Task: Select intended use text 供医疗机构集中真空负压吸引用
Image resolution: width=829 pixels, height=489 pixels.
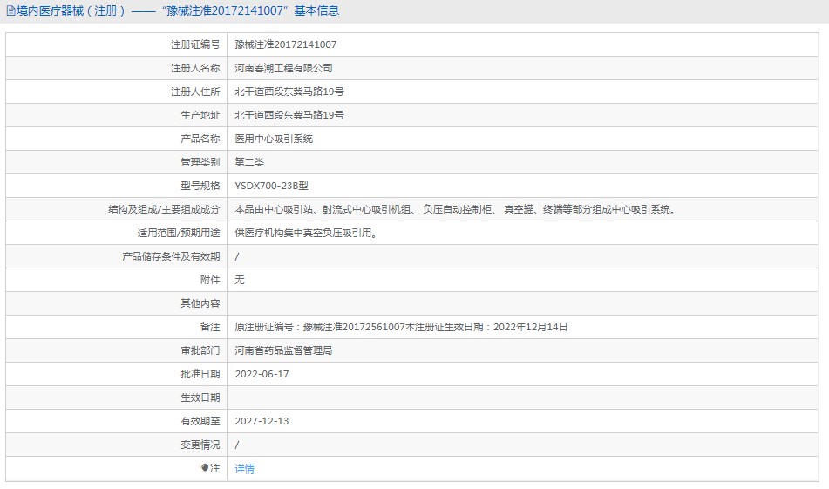Action: [306, 233]
